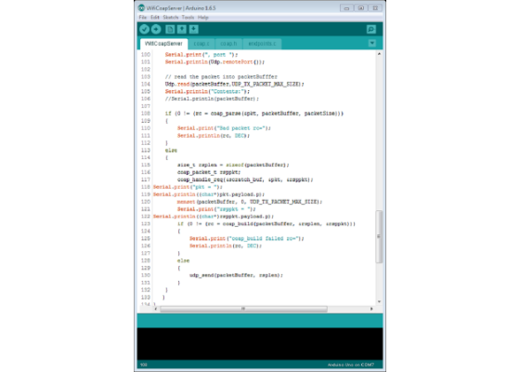520x372 pixels.
Task: Click the 'coap_build failed rc=' print line
Action: (247, 238)
